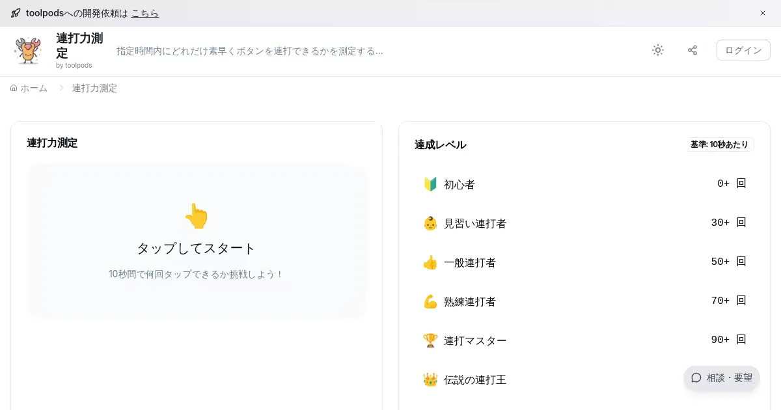Click the 連打マスター trophy icon
Image resolution: width=781 pixels, height=410 pixels.
[x=430, y=340]
